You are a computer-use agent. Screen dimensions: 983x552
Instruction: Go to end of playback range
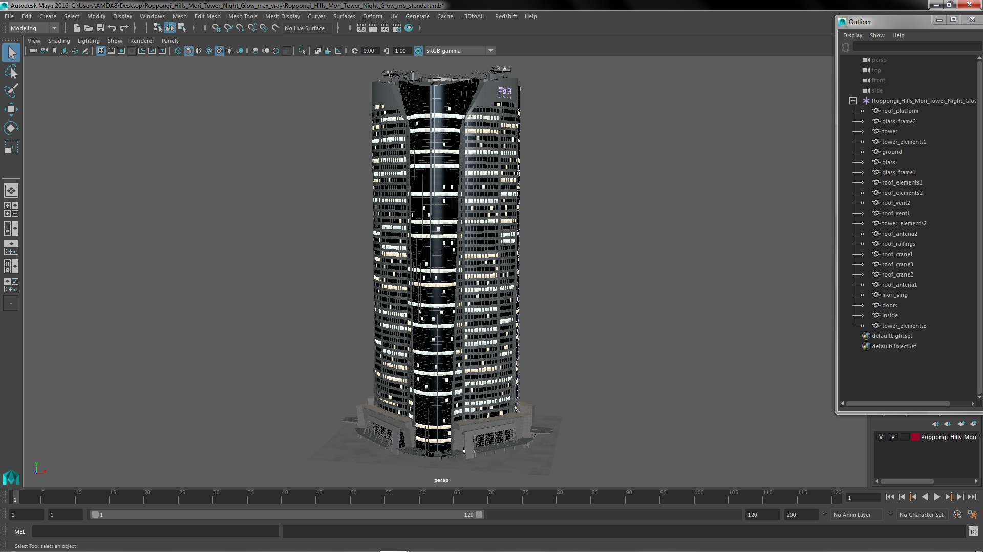[972, 497]
